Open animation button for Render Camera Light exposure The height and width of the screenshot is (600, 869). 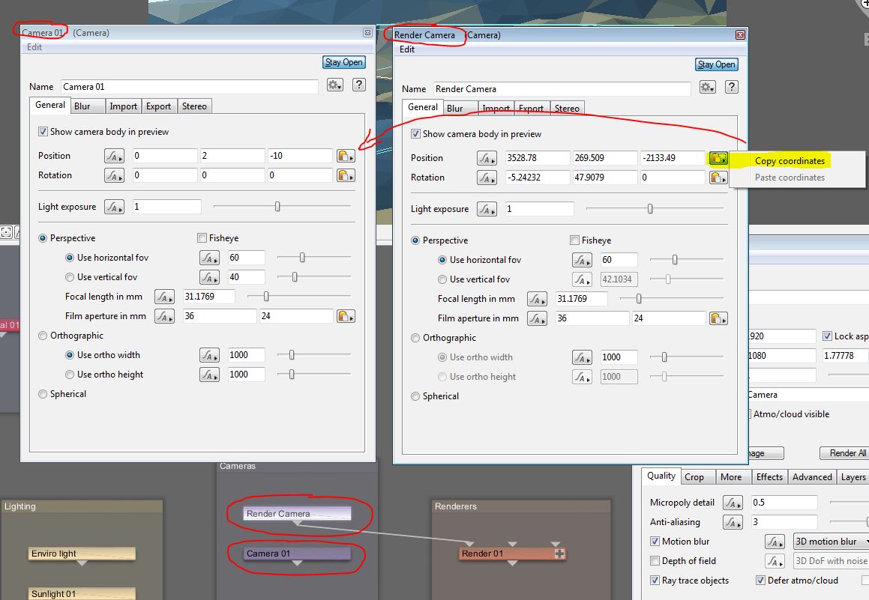click(487, 209)
